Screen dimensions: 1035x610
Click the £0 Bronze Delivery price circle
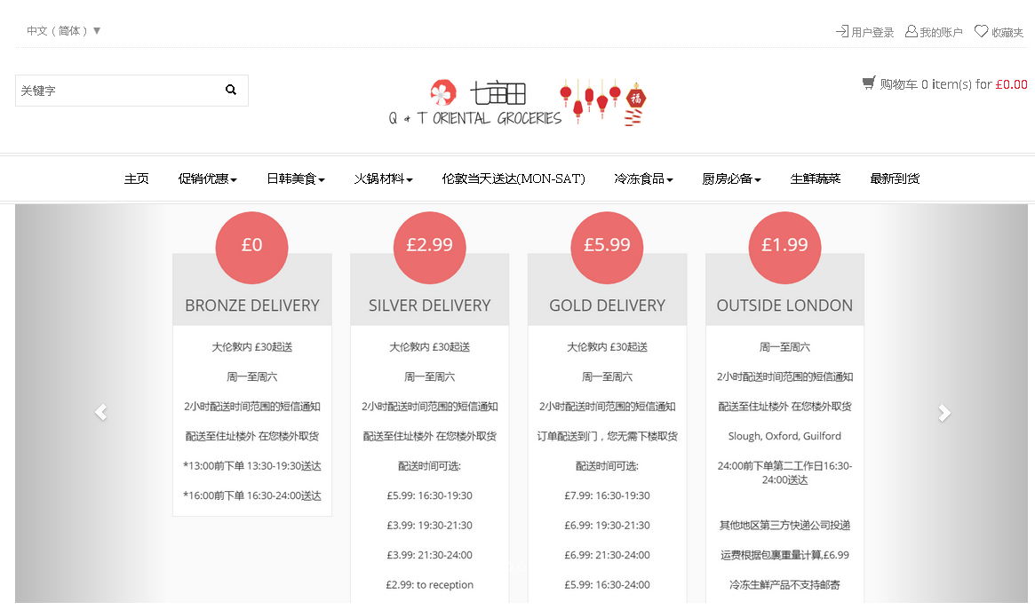252,245
